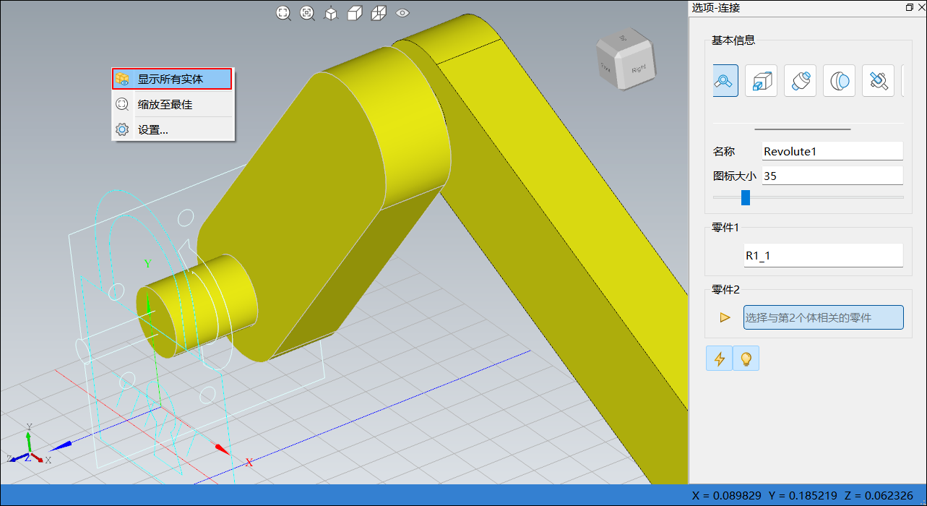Choose 显示所有实体 from context menu

(172, 79)
